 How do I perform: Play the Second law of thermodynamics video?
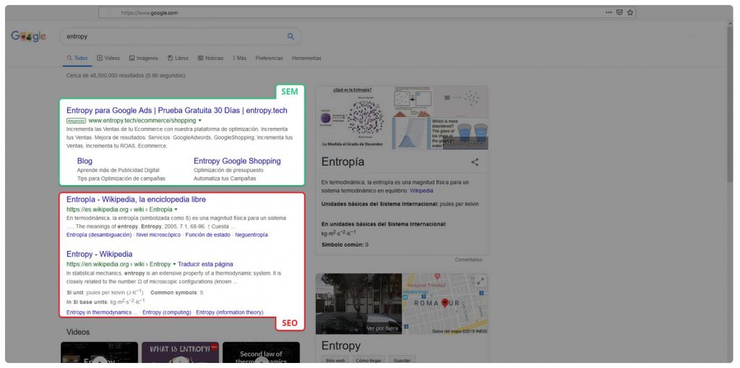[261, 353]
